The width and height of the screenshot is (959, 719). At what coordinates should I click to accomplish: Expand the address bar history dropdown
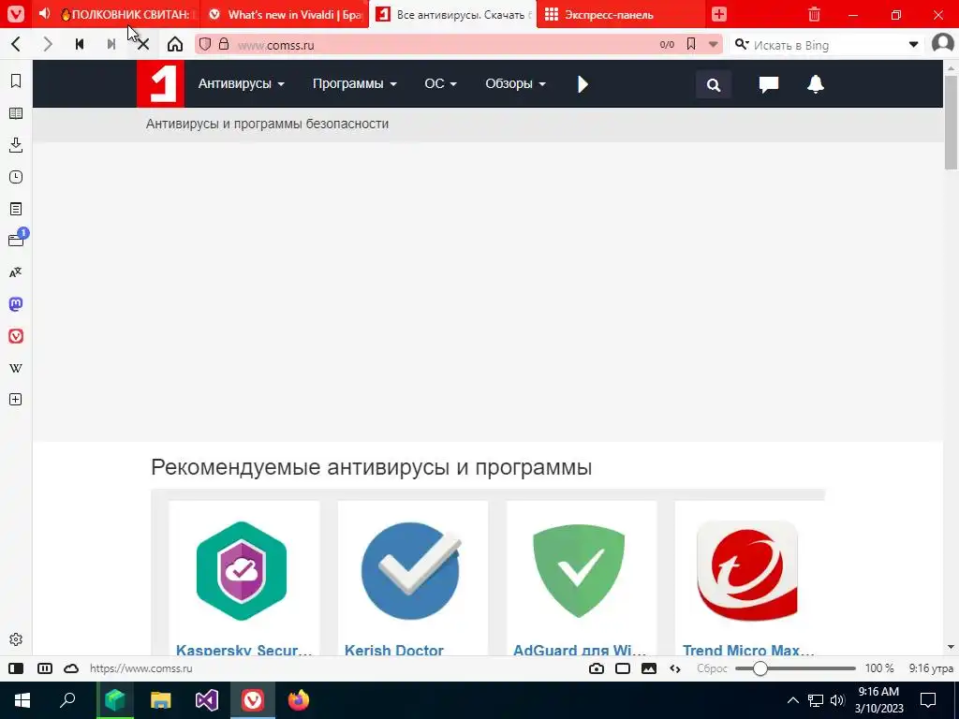click(713, 45)
